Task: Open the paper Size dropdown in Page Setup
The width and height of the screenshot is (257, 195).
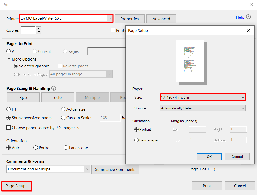Action: [242, 97]
